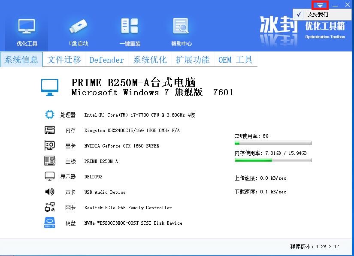Click the 处理器 CPU chip icon
Image resolution: width=354 pixels, height=256 pixels.
point(50,114)
